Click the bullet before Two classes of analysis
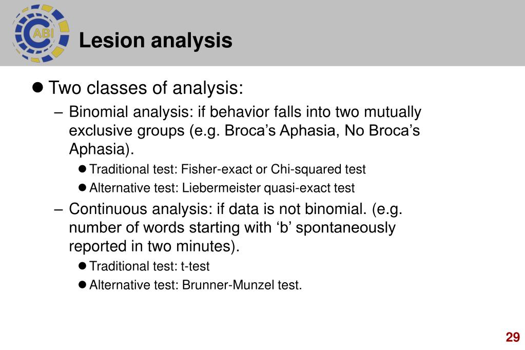This screenshot has height=350, width=525. [x=38, y=87]
